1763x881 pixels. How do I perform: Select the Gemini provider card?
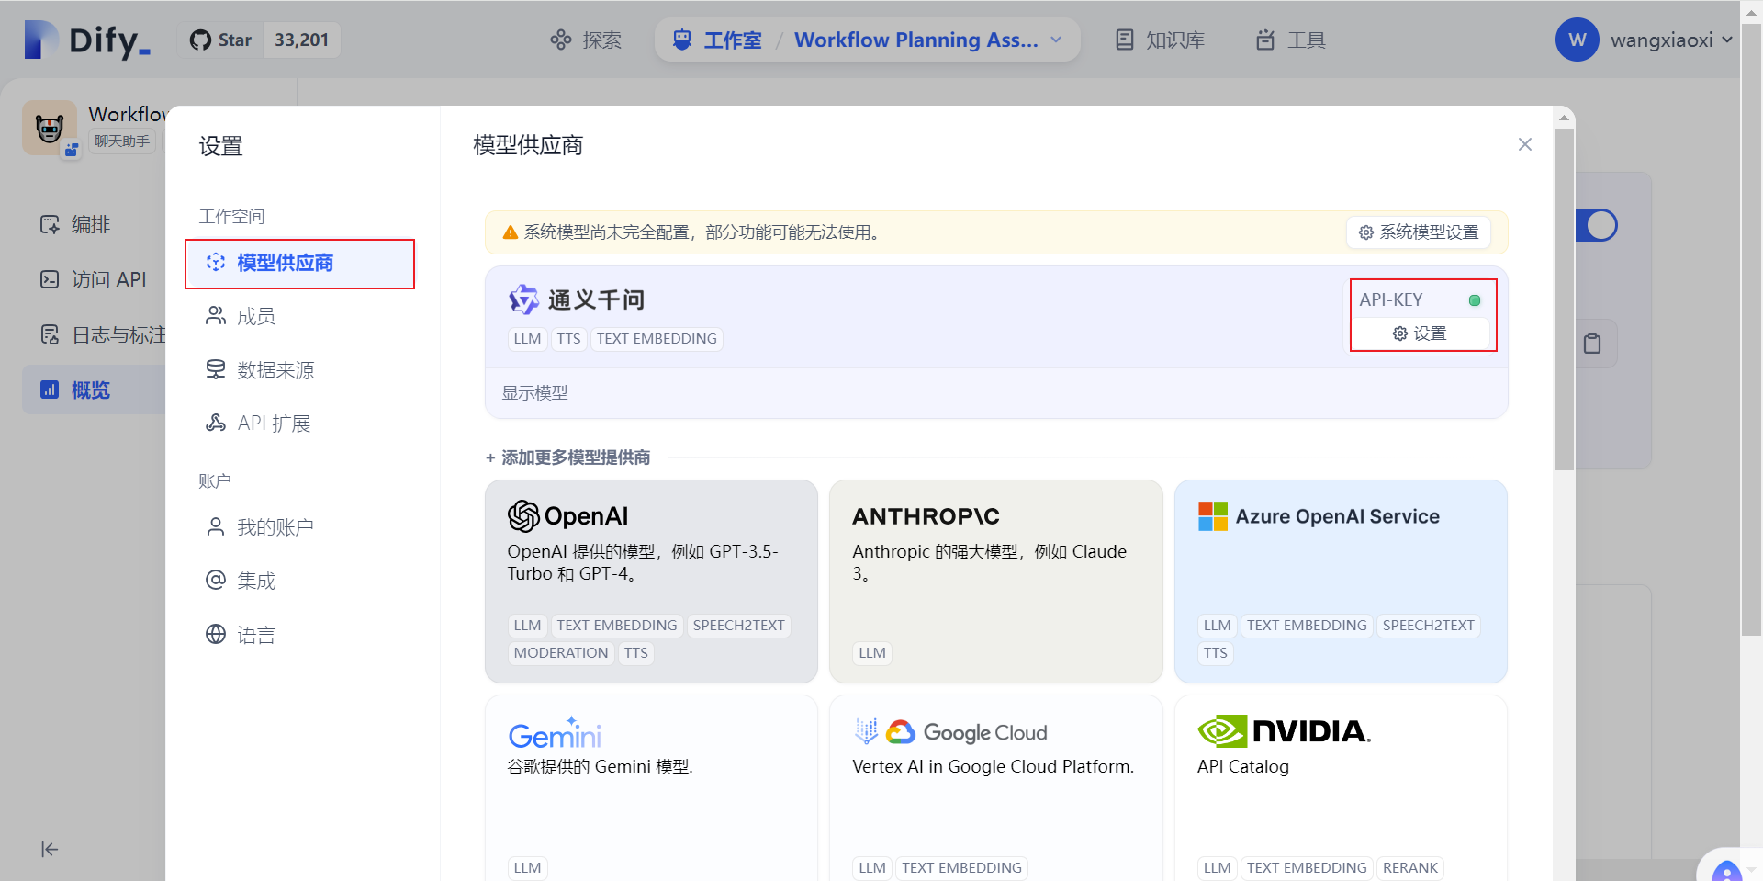point(651,788)
